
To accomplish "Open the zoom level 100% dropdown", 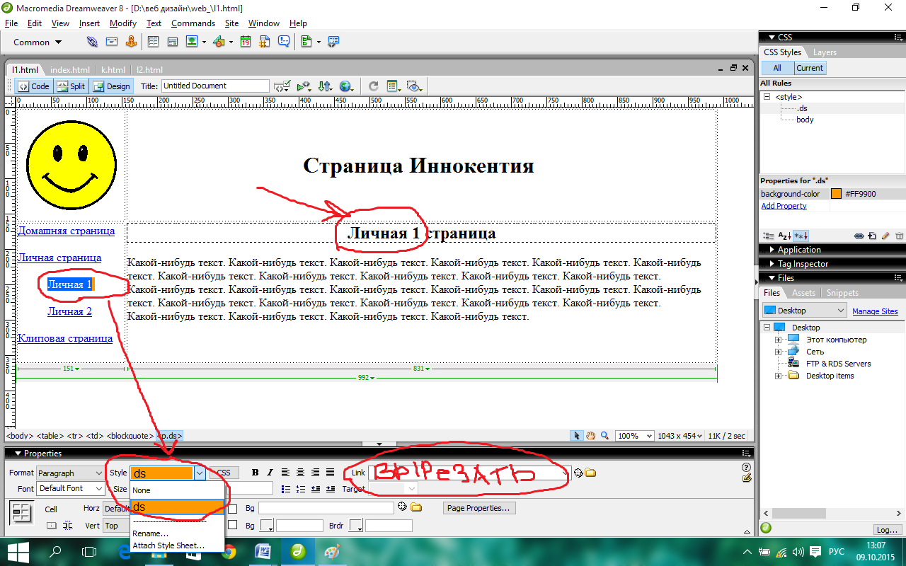I will click(x=634, y=436).
